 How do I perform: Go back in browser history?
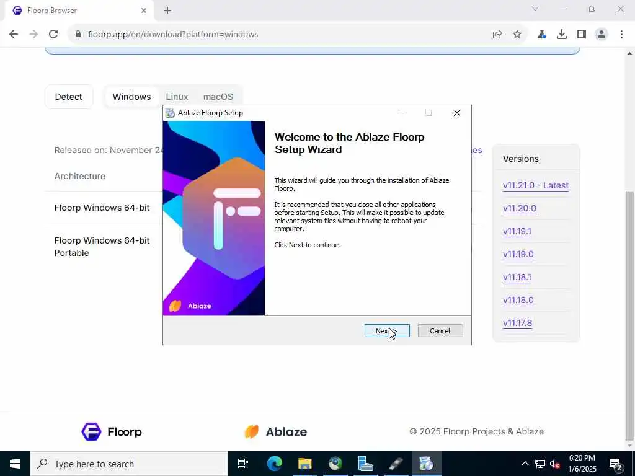(x=14, y=35)
